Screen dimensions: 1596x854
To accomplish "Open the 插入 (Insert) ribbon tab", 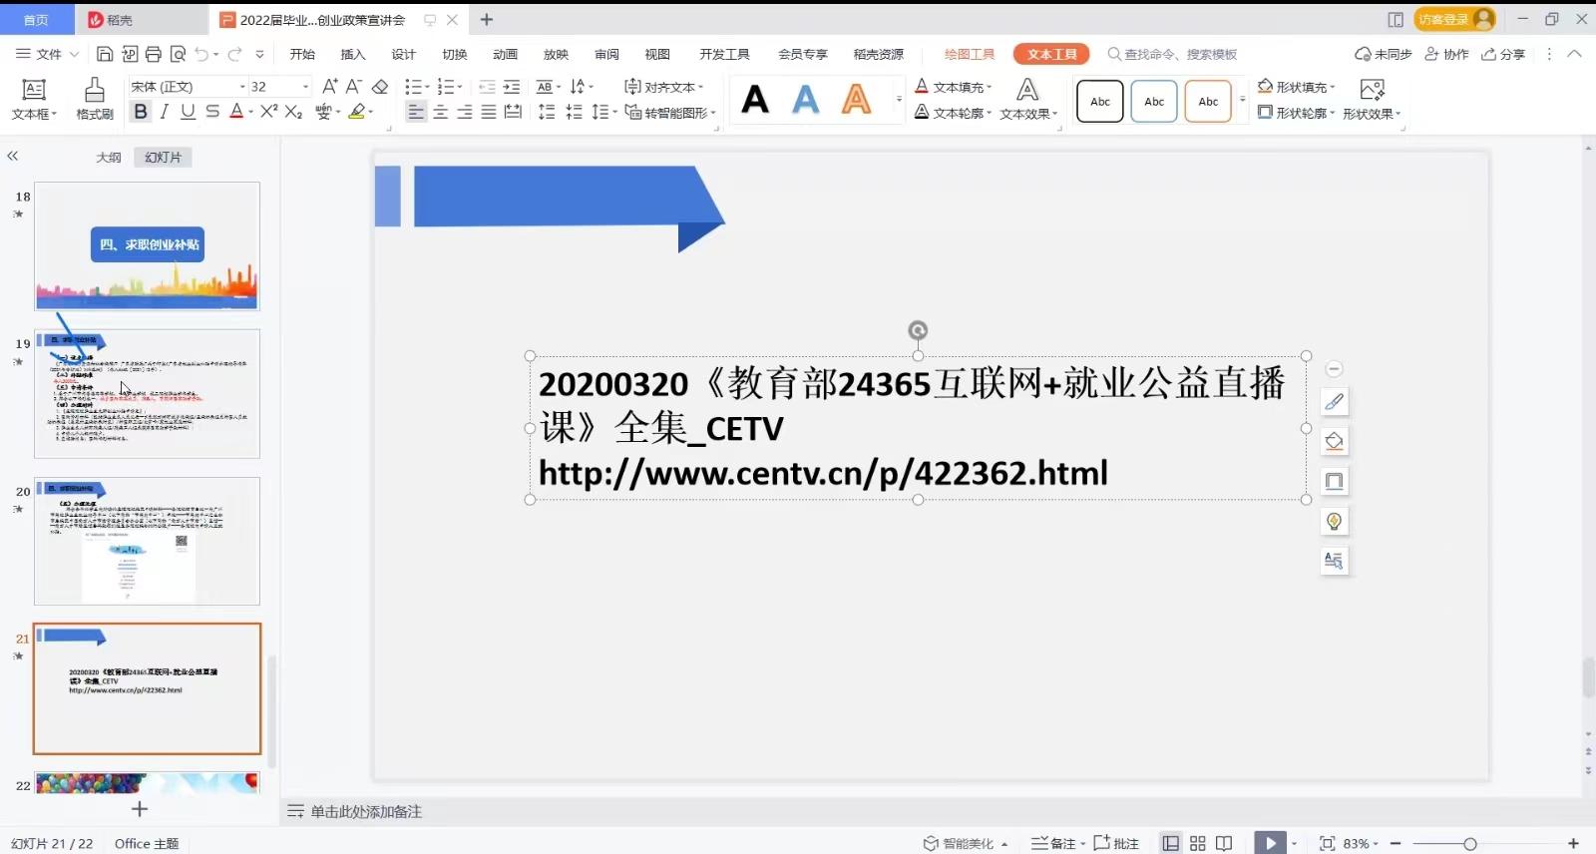I will 353,54.
